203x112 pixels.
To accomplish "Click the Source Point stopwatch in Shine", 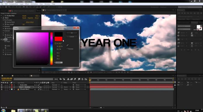I will pyautogui.click(x=6, y=22).
